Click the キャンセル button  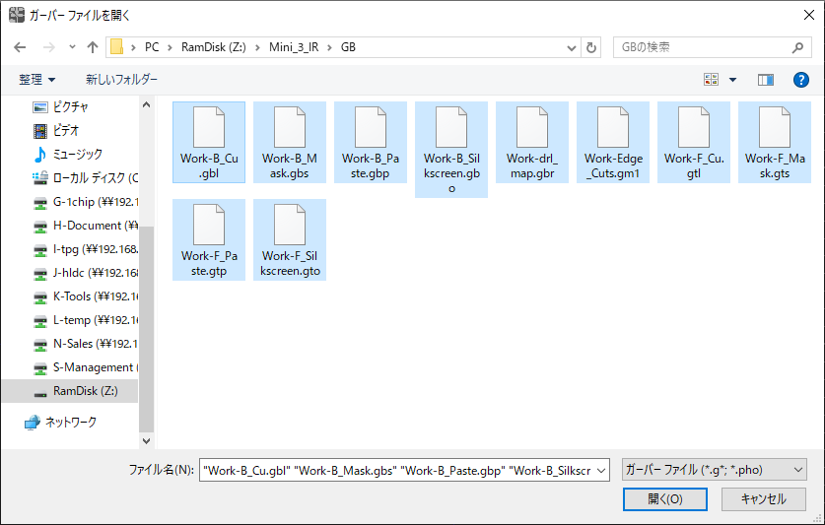click(764, 498)
